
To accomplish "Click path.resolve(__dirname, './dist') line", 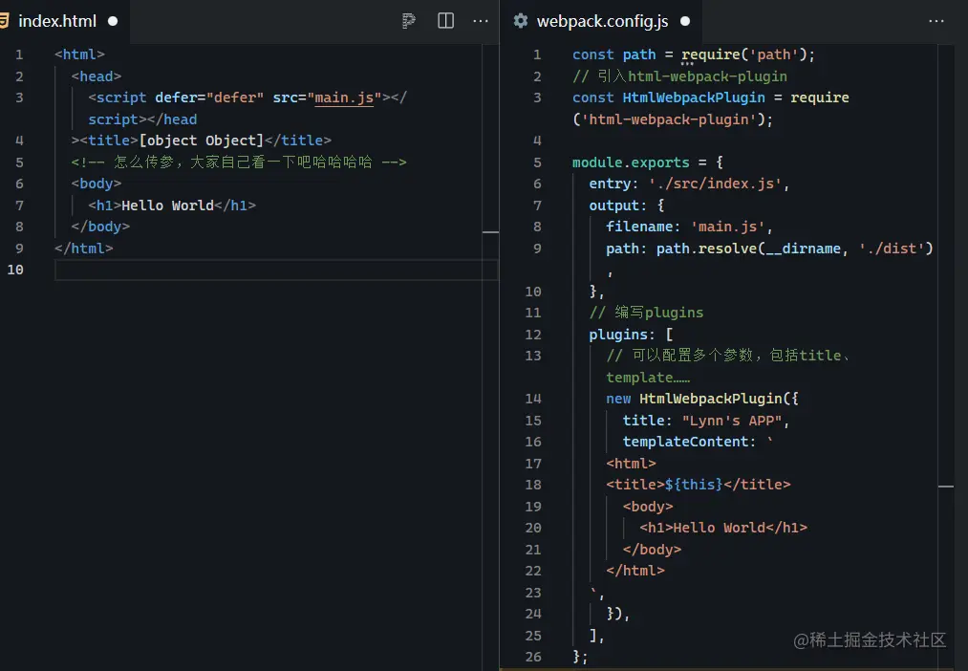I will point(769,249).
